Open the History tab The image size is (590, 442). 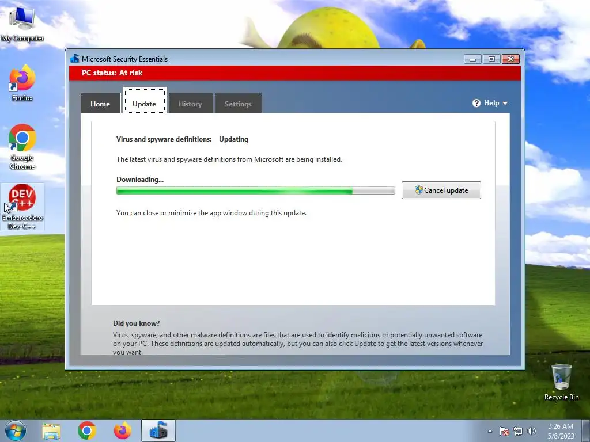pyautogui.click(x=191, y=104)
